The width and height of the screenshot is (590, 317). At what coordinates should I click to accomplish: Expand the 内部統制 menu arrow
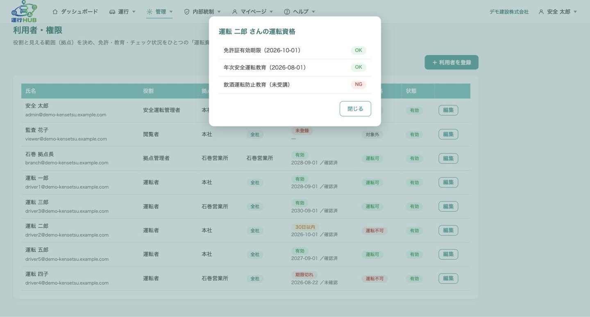(219, 12)
